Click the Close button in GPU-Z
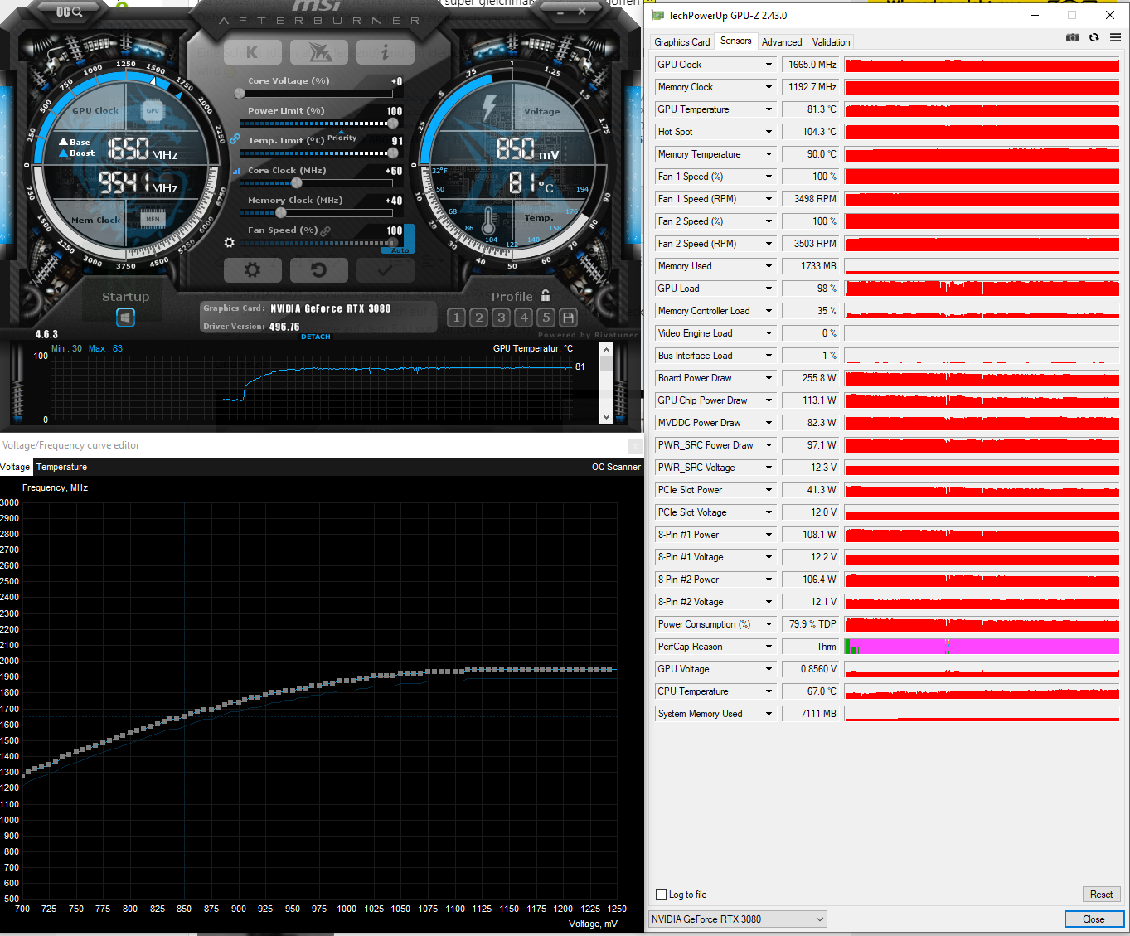The image size is (1130, 936). tap(1094, 919)
